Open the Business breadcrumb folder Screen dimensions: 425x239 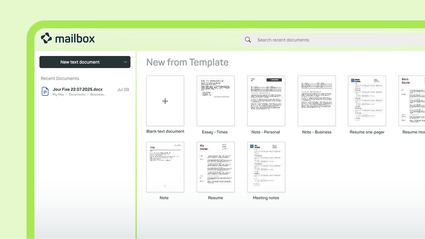click(98, 94)
